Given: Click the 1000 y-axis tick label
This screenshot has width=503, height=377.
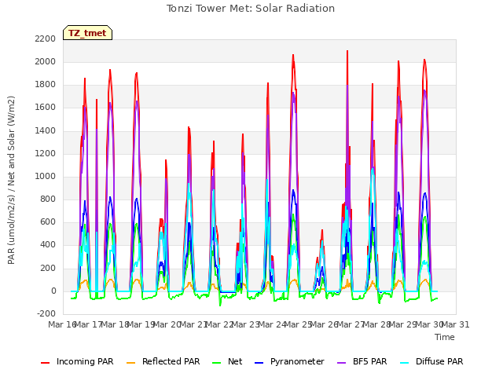Looking at the screenshot, I should point(46,176).
